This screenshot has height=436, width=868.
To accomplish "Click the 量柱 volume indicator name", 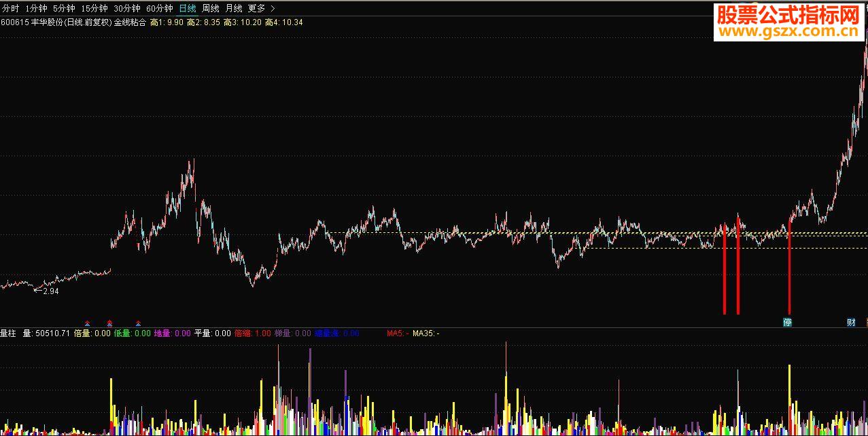I will (x=9, y=333).
